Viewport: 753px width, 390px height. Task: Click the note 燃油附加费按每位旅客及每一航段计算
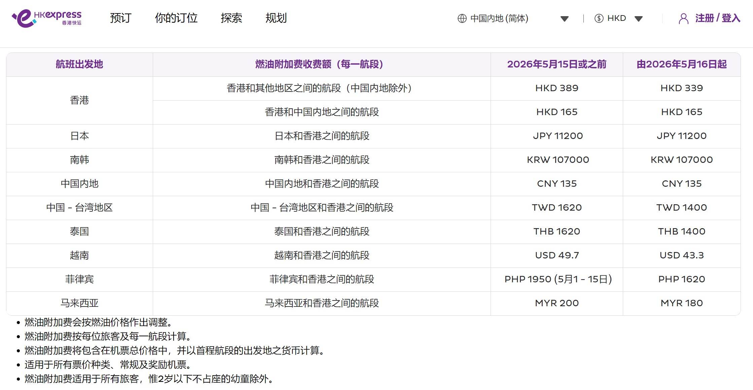108,336
